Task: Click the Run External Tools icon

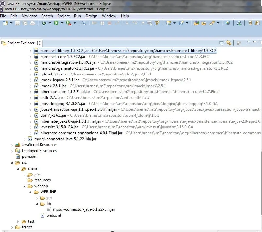Action: click(x=69, y=23)
